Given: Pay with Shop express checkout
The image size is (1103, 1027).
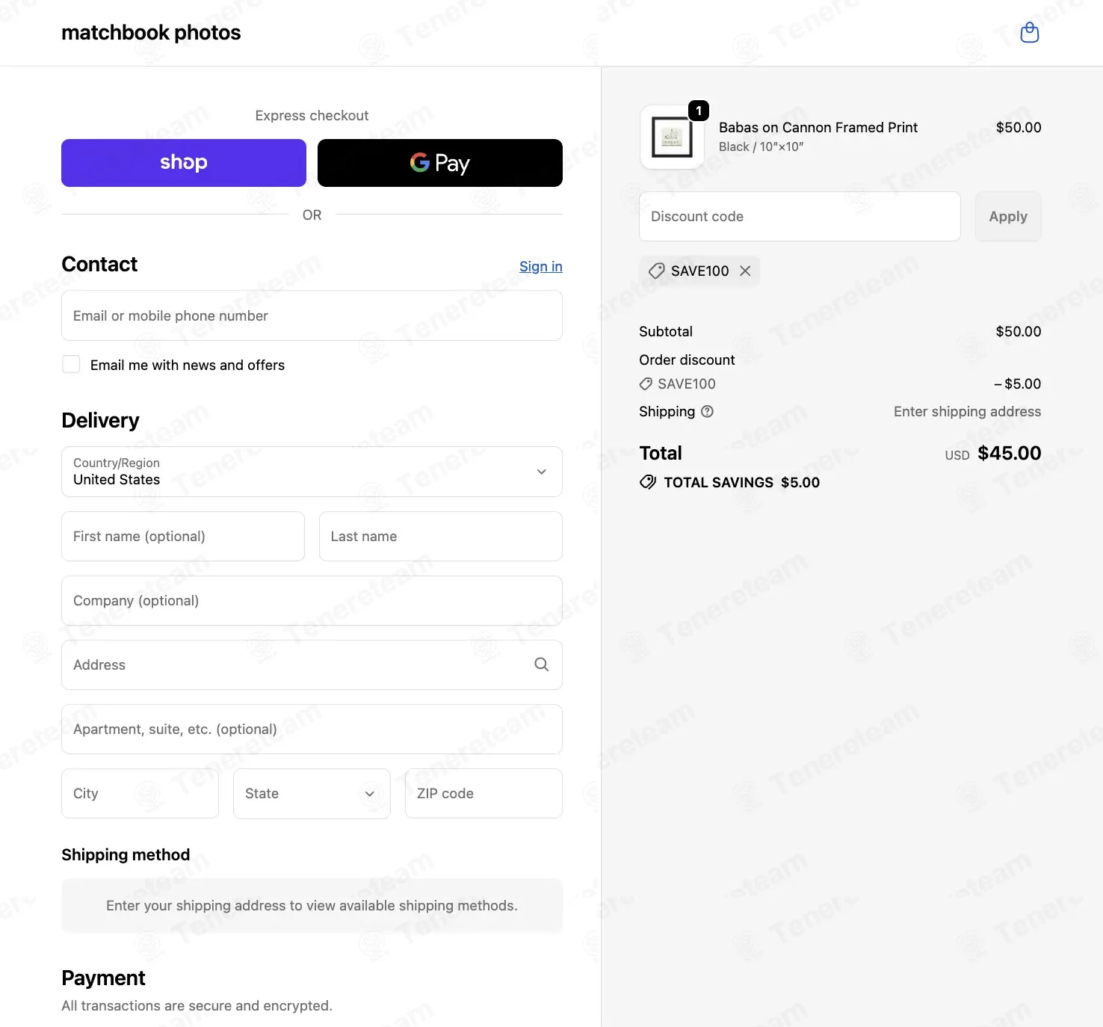Looking at the screenshot, I should [184, 163].
